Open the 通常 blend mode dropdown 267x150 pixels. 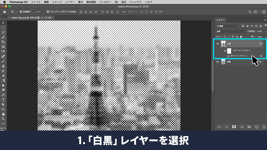pyautogui.click(x=231, y=31)
